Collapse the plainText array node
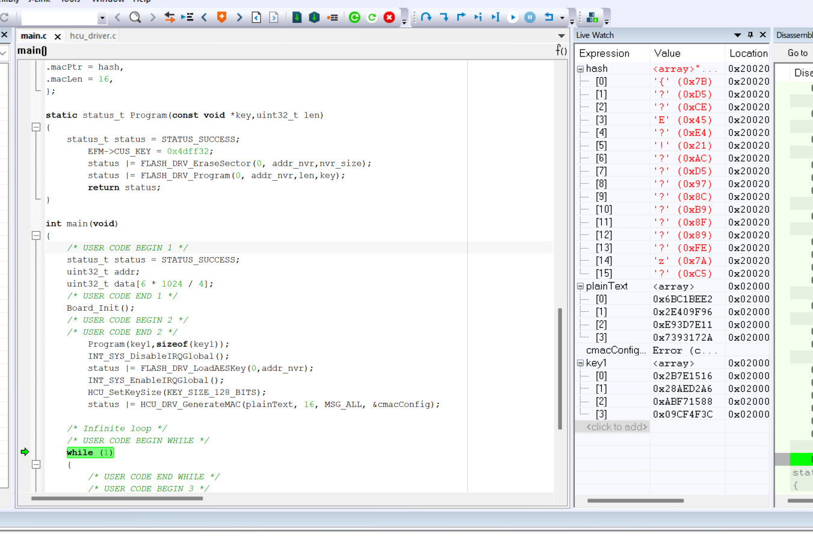Screen dimensions: 813x551 pos(581,287)
